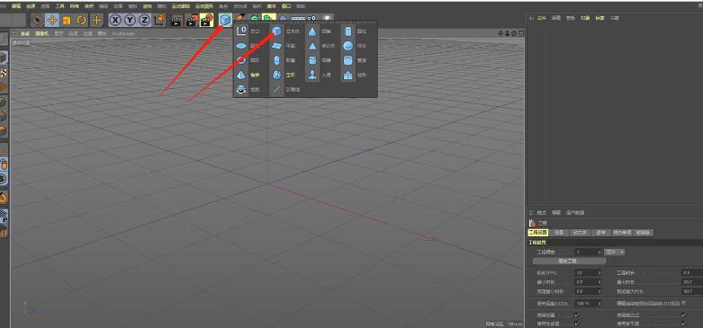Switch to the 工程设置 tab
The height and width of the screenshot is (328, 703).
coord(538,233)
